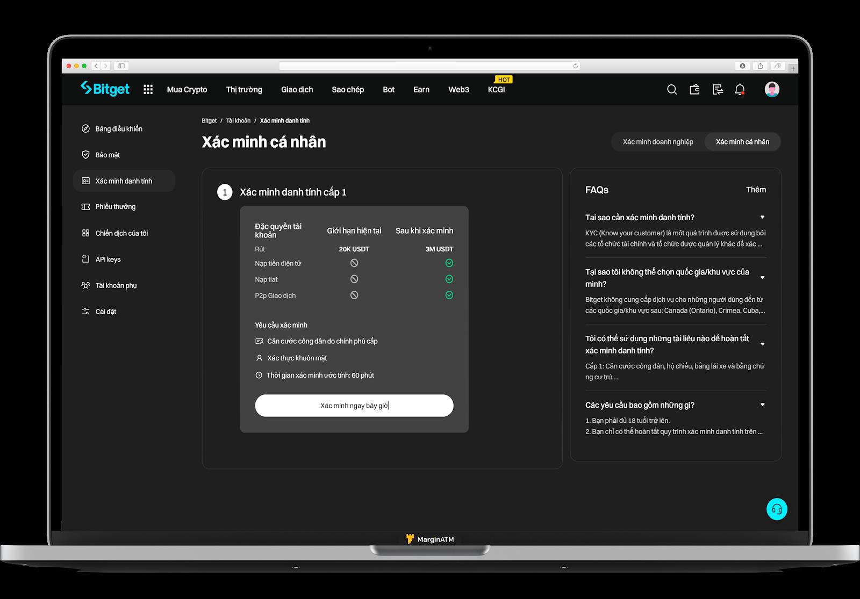Click the browser address bar
This screenshot has width=860, height=599.
pos(429,66)
